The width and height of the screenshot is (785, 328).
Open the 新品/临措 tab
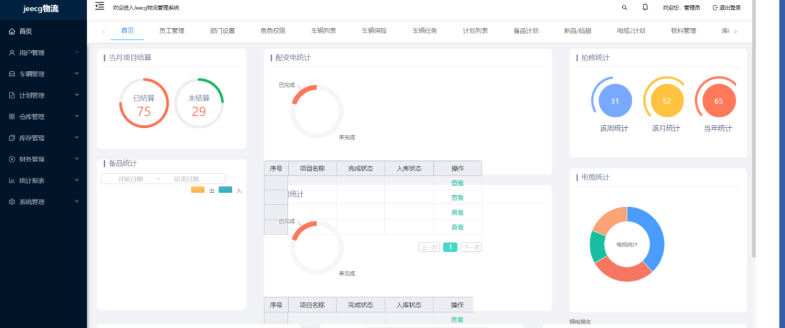[577, 31]
